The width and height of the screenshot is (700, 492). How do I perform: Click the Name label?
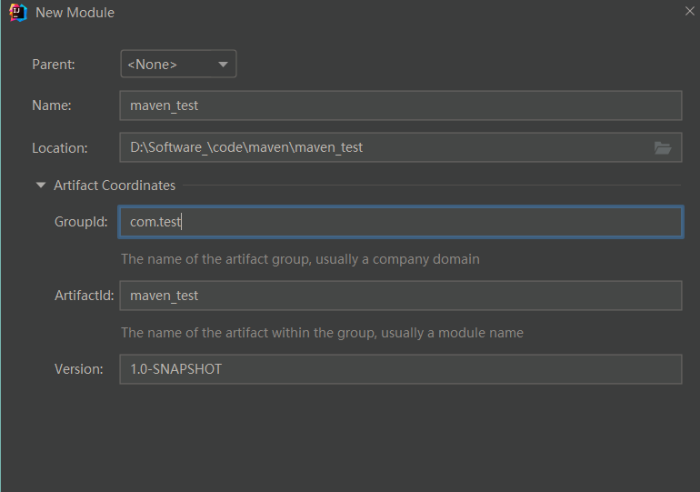click(x=51, y=105)
